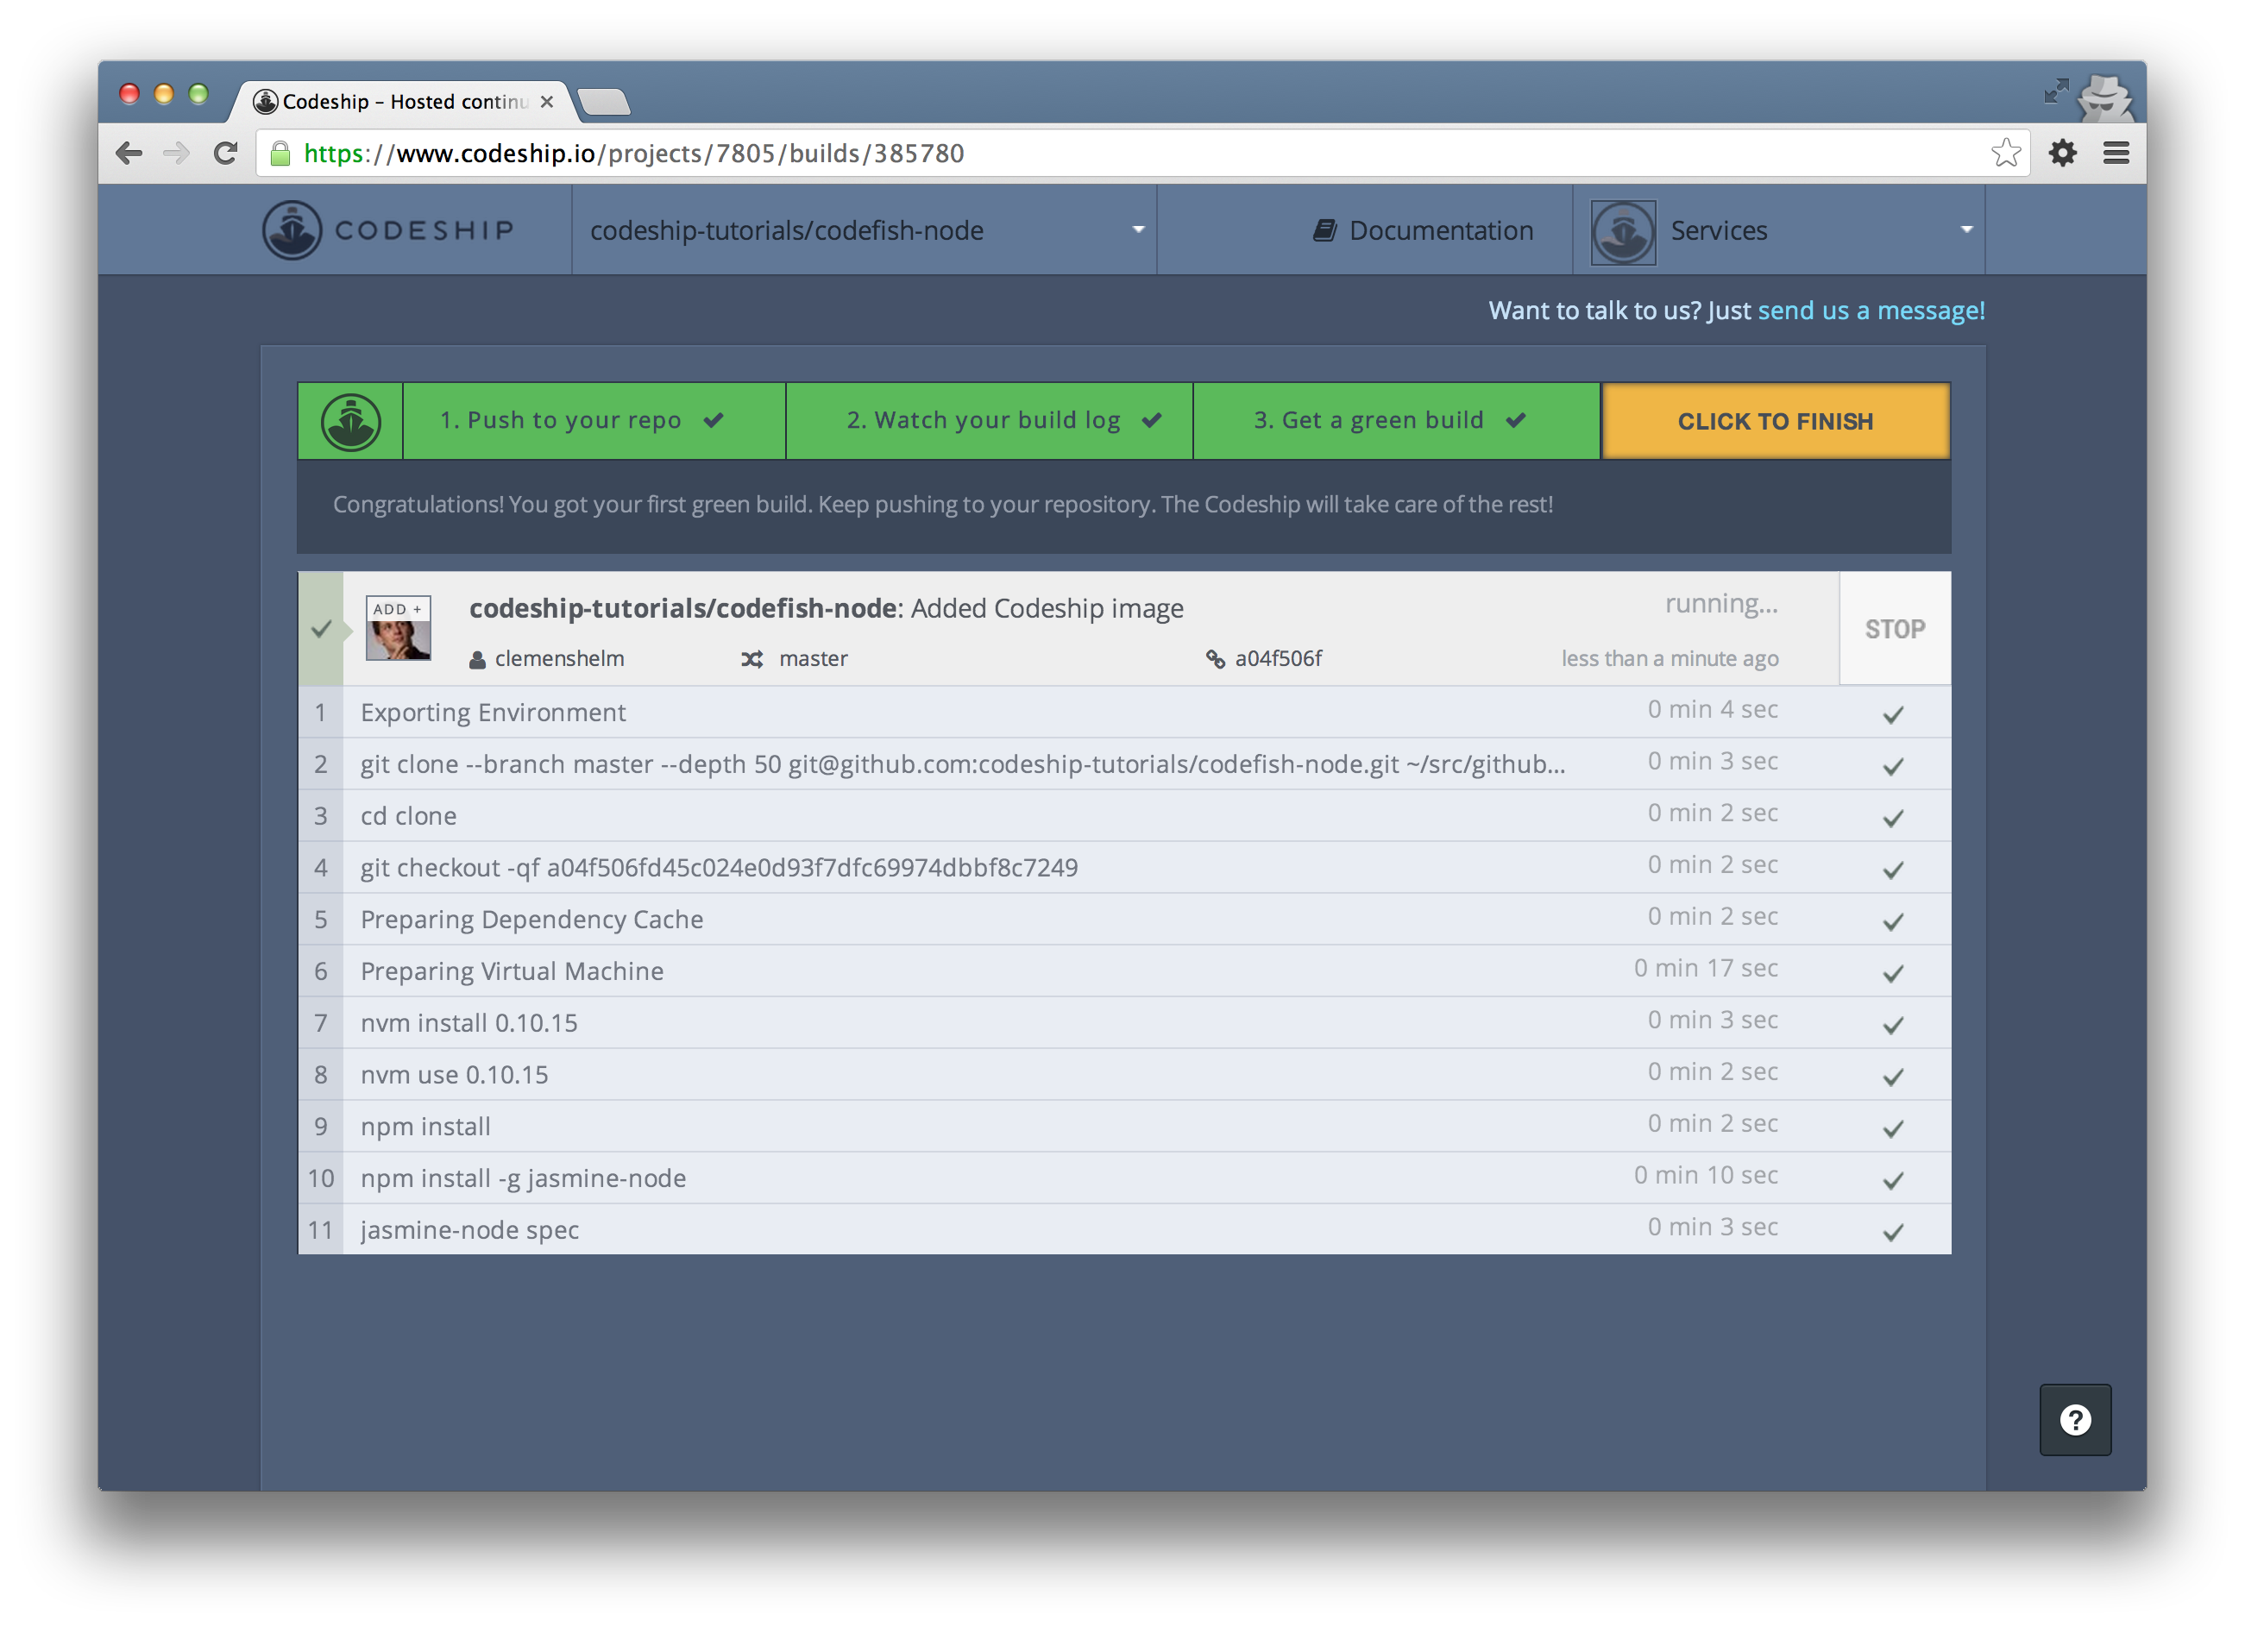The height and width of the screenshot is (1627, 2245).
Task: Click the send us a message link
Action: (1870, 311)
